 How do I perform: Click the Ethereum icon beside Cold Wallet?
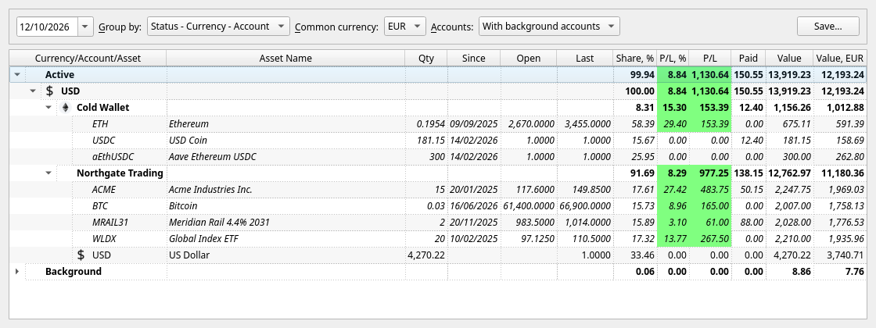point(66,108)
